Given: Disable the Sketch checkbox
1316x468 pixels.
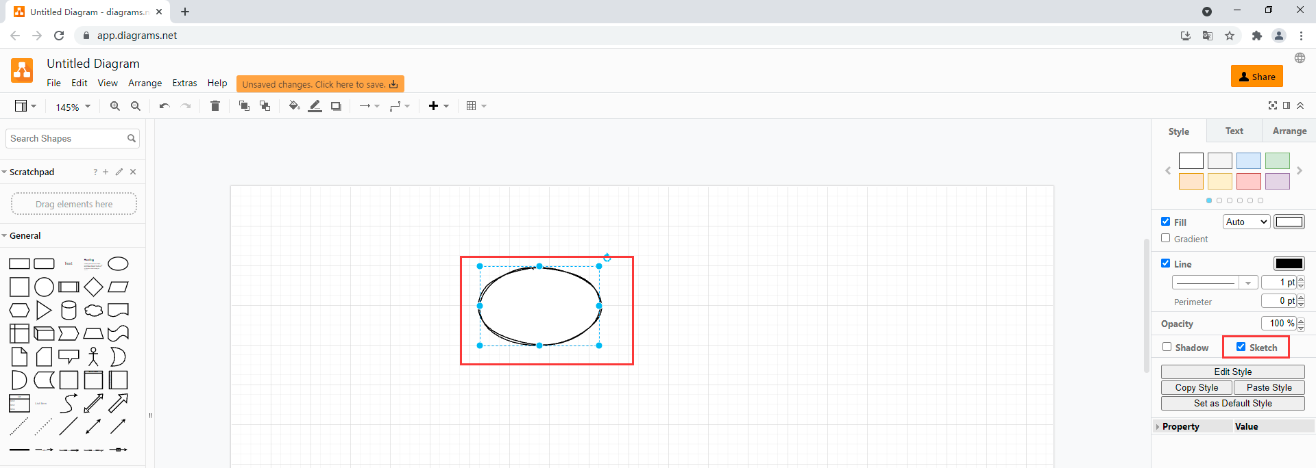Looking at the screenshot, I should click(x=1241, y=347).
